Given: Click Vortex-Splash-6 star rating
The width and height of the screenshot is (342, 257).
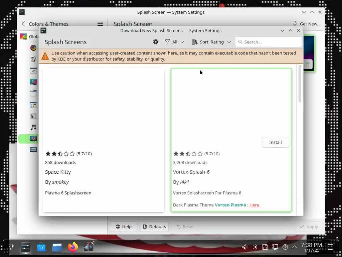Looking at the screenshot, I should pyautogui.click(x=188, y=154).
